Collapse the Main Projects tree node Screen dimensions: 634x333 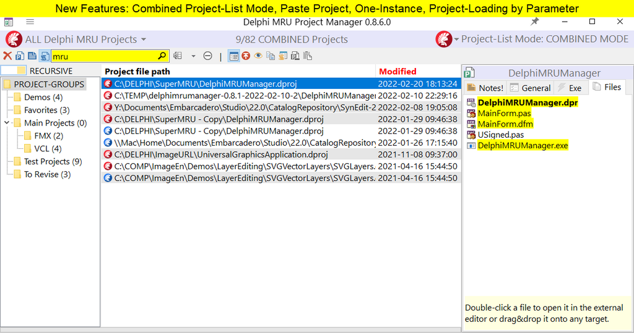pyautogui.click(x=7, y=123)
